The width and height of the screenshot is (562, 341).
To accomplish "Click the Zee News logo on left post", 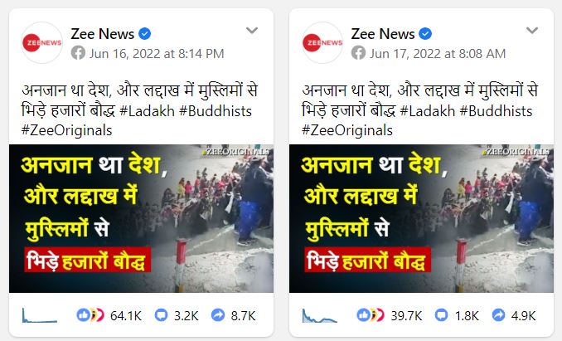I will (42, 42).
